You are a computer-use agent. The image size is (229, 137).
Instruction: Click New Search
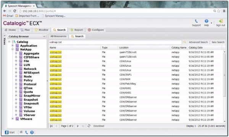pyautogui.click(x=218, y=42)
